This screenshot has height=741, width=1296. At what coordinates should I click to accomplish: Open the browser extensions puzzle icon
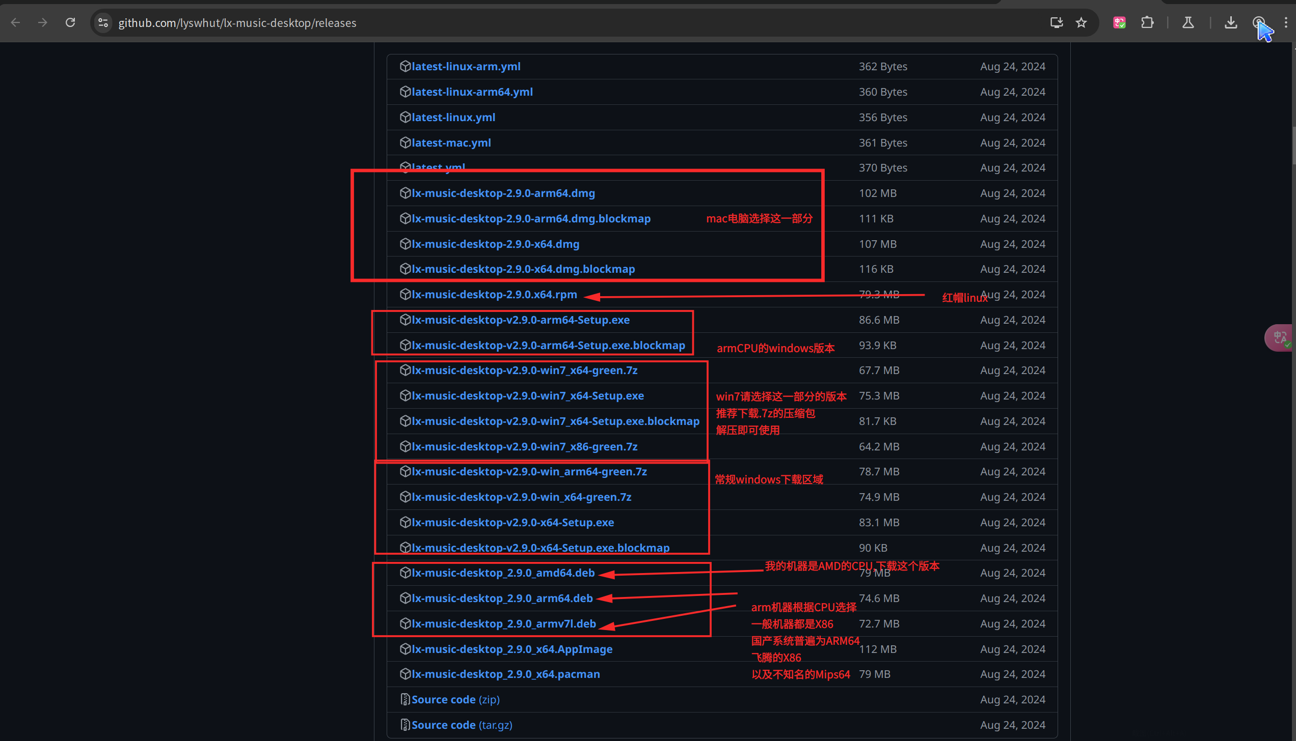[x=1147, y=22]
